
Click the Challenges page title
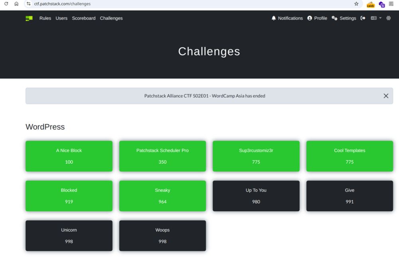tap(209, 52)
